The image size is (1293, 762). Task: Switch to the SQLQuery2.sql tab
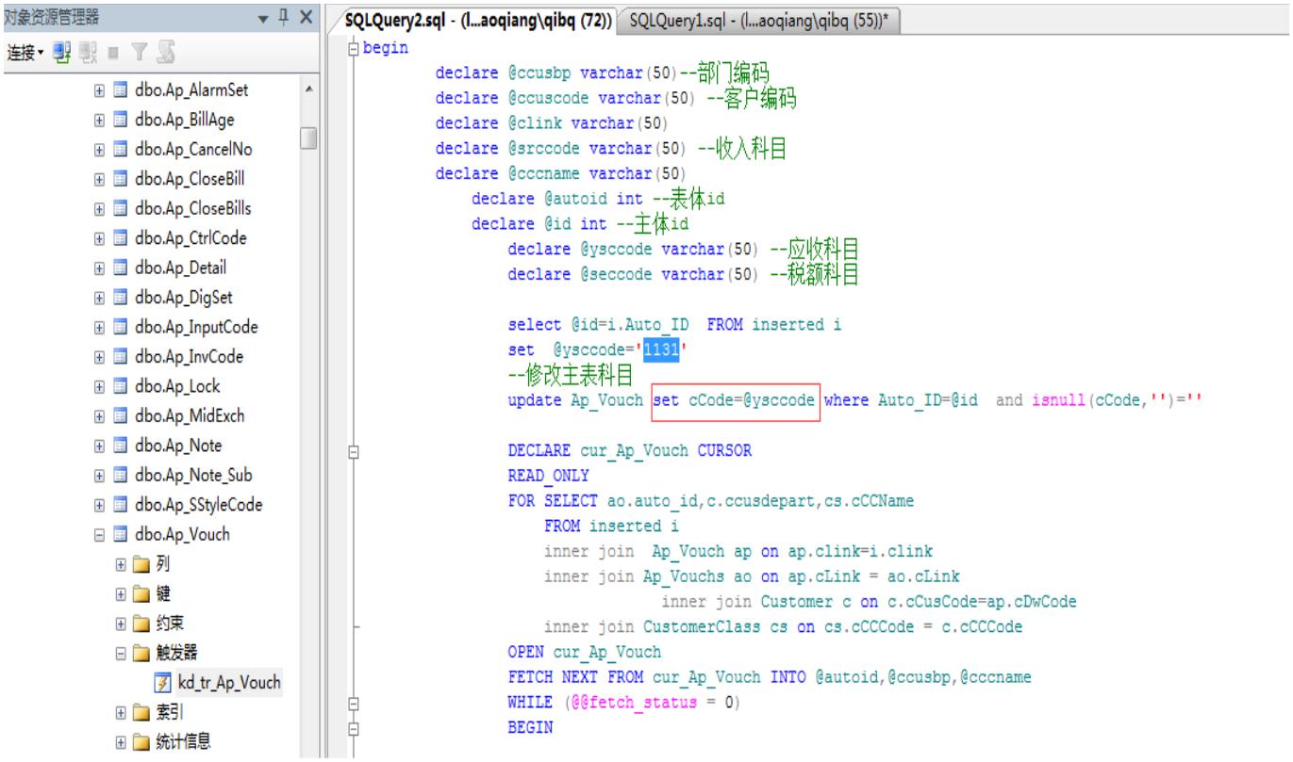pos(477,19)
